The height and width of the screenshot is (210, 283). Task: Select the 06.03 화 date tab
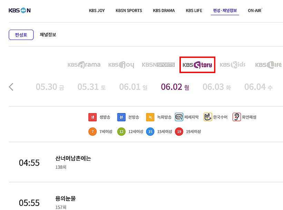point(217,87)
